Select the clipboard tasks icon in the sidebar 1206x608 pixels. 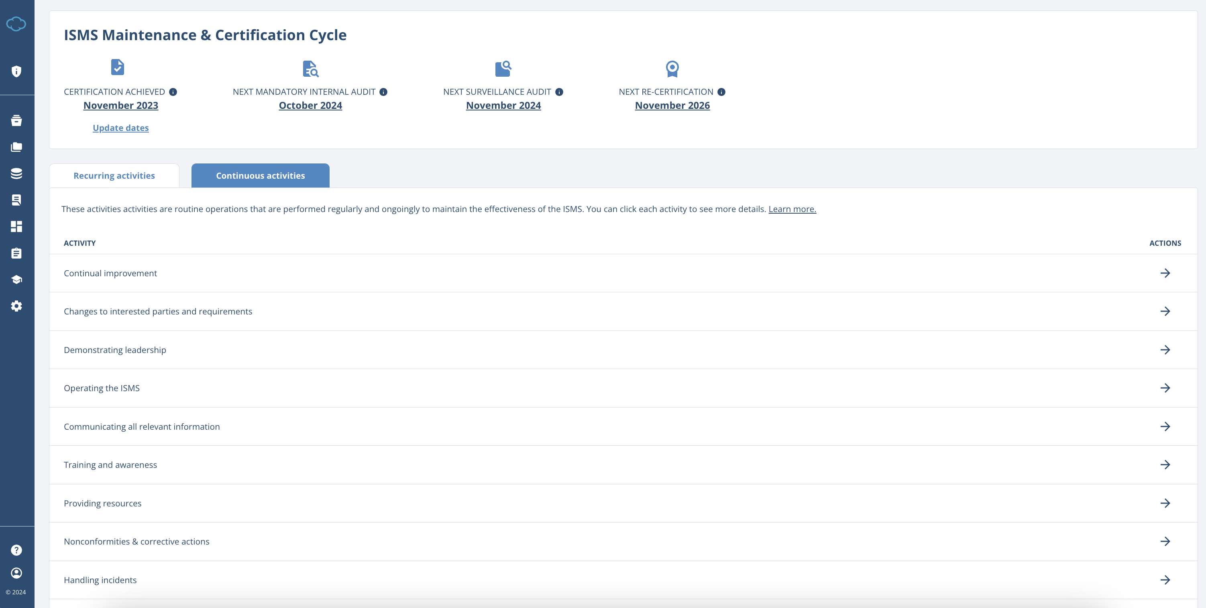click(17, 253)
